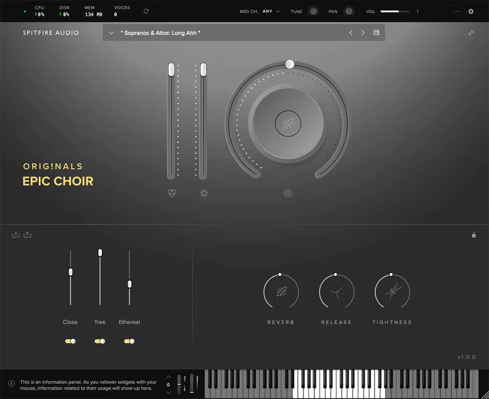Click the Sopranos & Altos: Long Ahh preset name
This screenshot has width=489, height=399.
160,33
